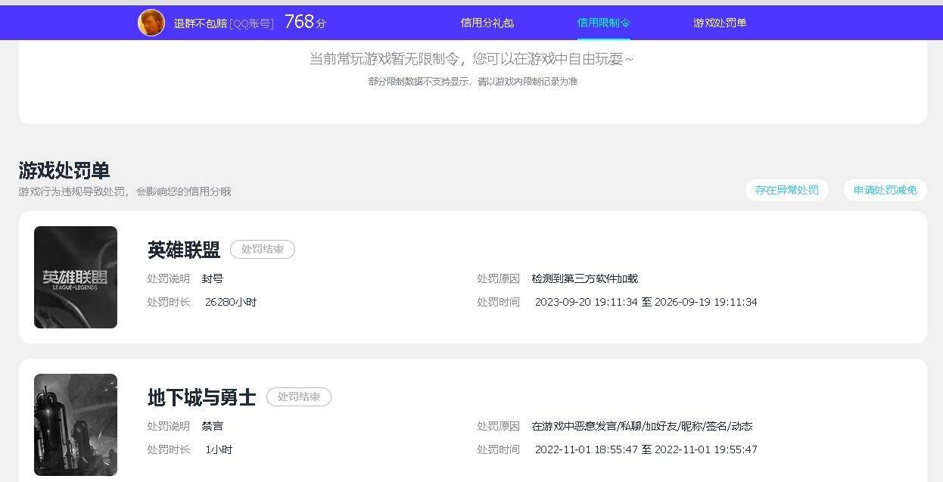Open the 英雄联盟 game thumbnail
The image size is (943, 482).
pyautogui.click(x=76, y=277)
